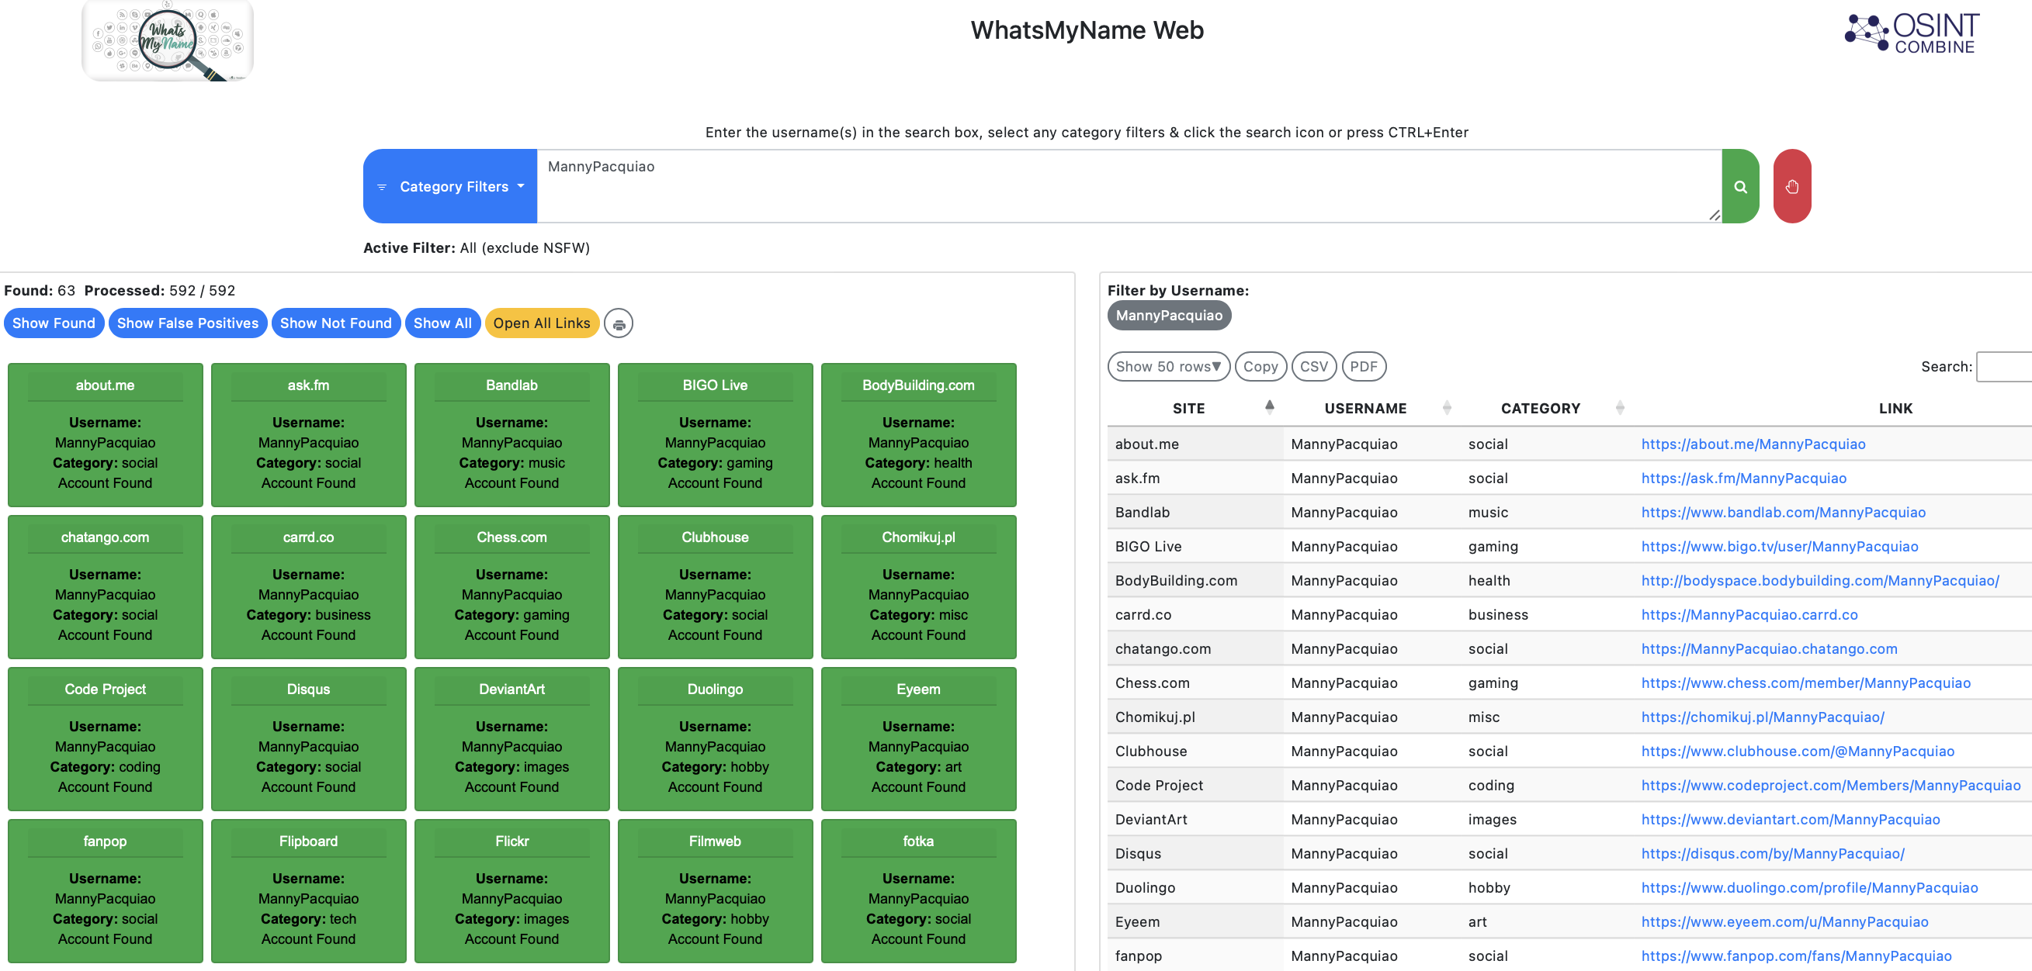Click the Disqus result card

click(308, 739)
